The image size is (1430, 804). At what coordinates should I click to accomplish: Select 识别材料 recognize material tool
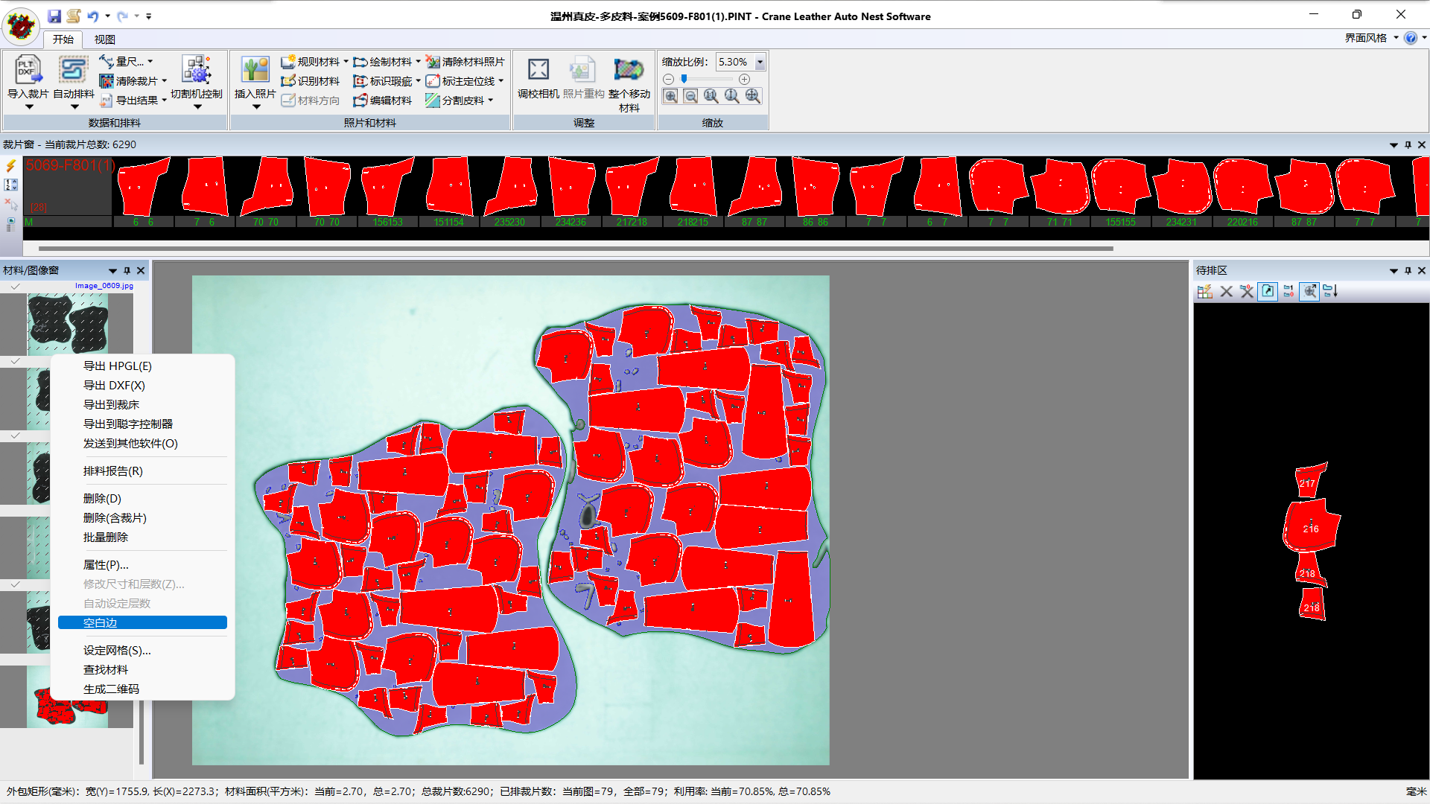click(310, 81)
